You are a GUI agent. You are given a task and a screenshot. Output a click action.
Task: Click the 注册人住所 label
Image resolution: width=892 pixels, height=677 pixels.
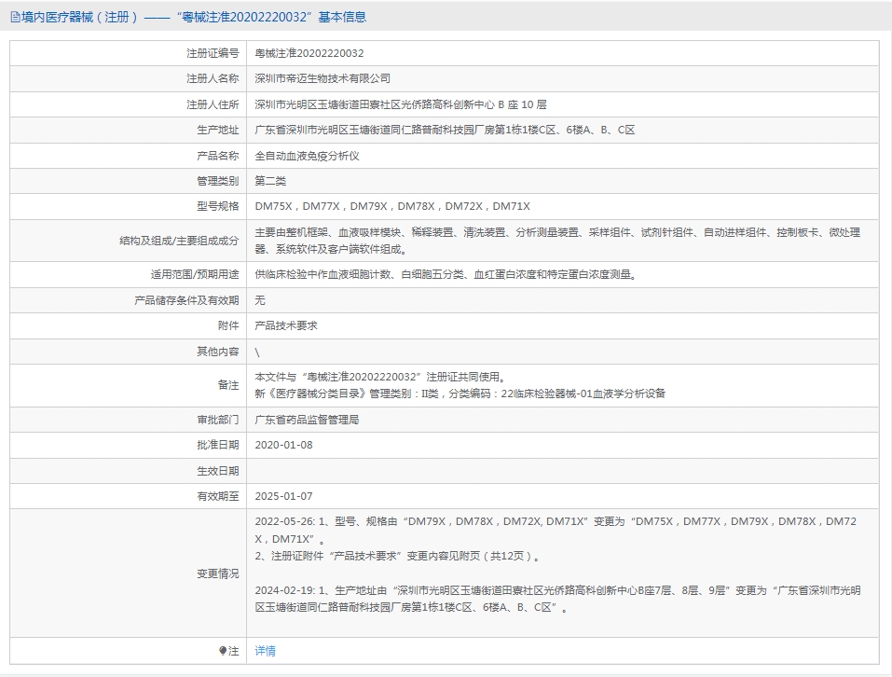click(213, 104)
